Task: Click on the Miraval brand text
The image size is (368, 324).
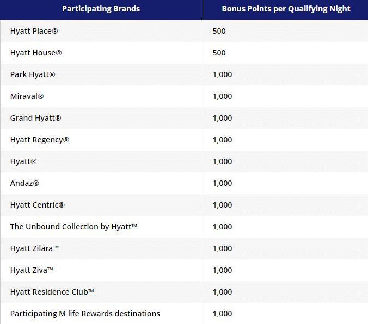Action: (x=27, y=96)
